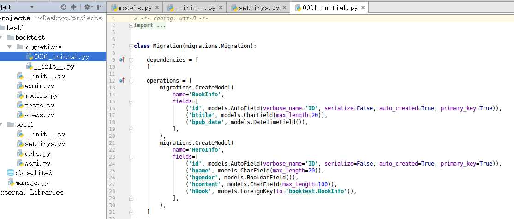Screen dimensions: 514x219
Task: Switch to the models.py editor tab
Action: tap(135, 8)
